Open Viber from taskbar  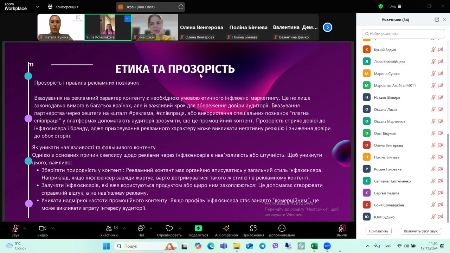pyautogui.click(x=275, y=246)
